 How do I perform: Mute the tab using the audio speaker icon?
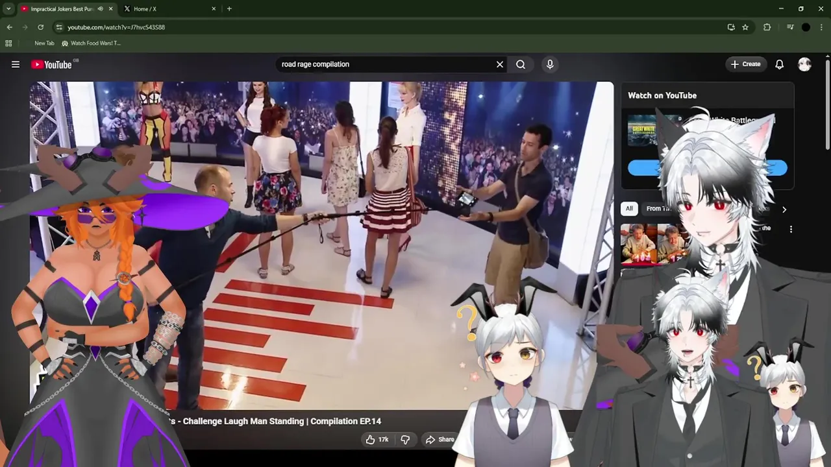[x=100, y=9]
